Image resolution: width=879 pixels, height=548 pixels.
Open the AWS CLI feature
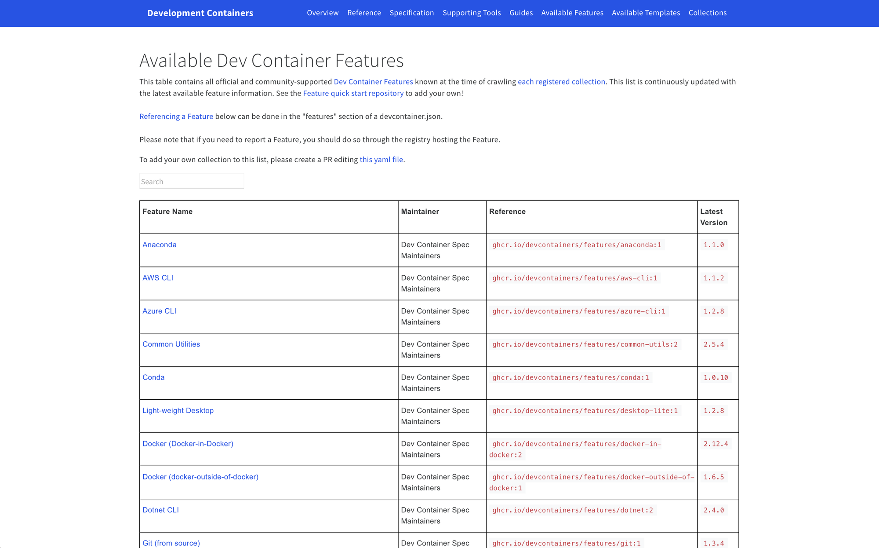[x=158, y=278]
